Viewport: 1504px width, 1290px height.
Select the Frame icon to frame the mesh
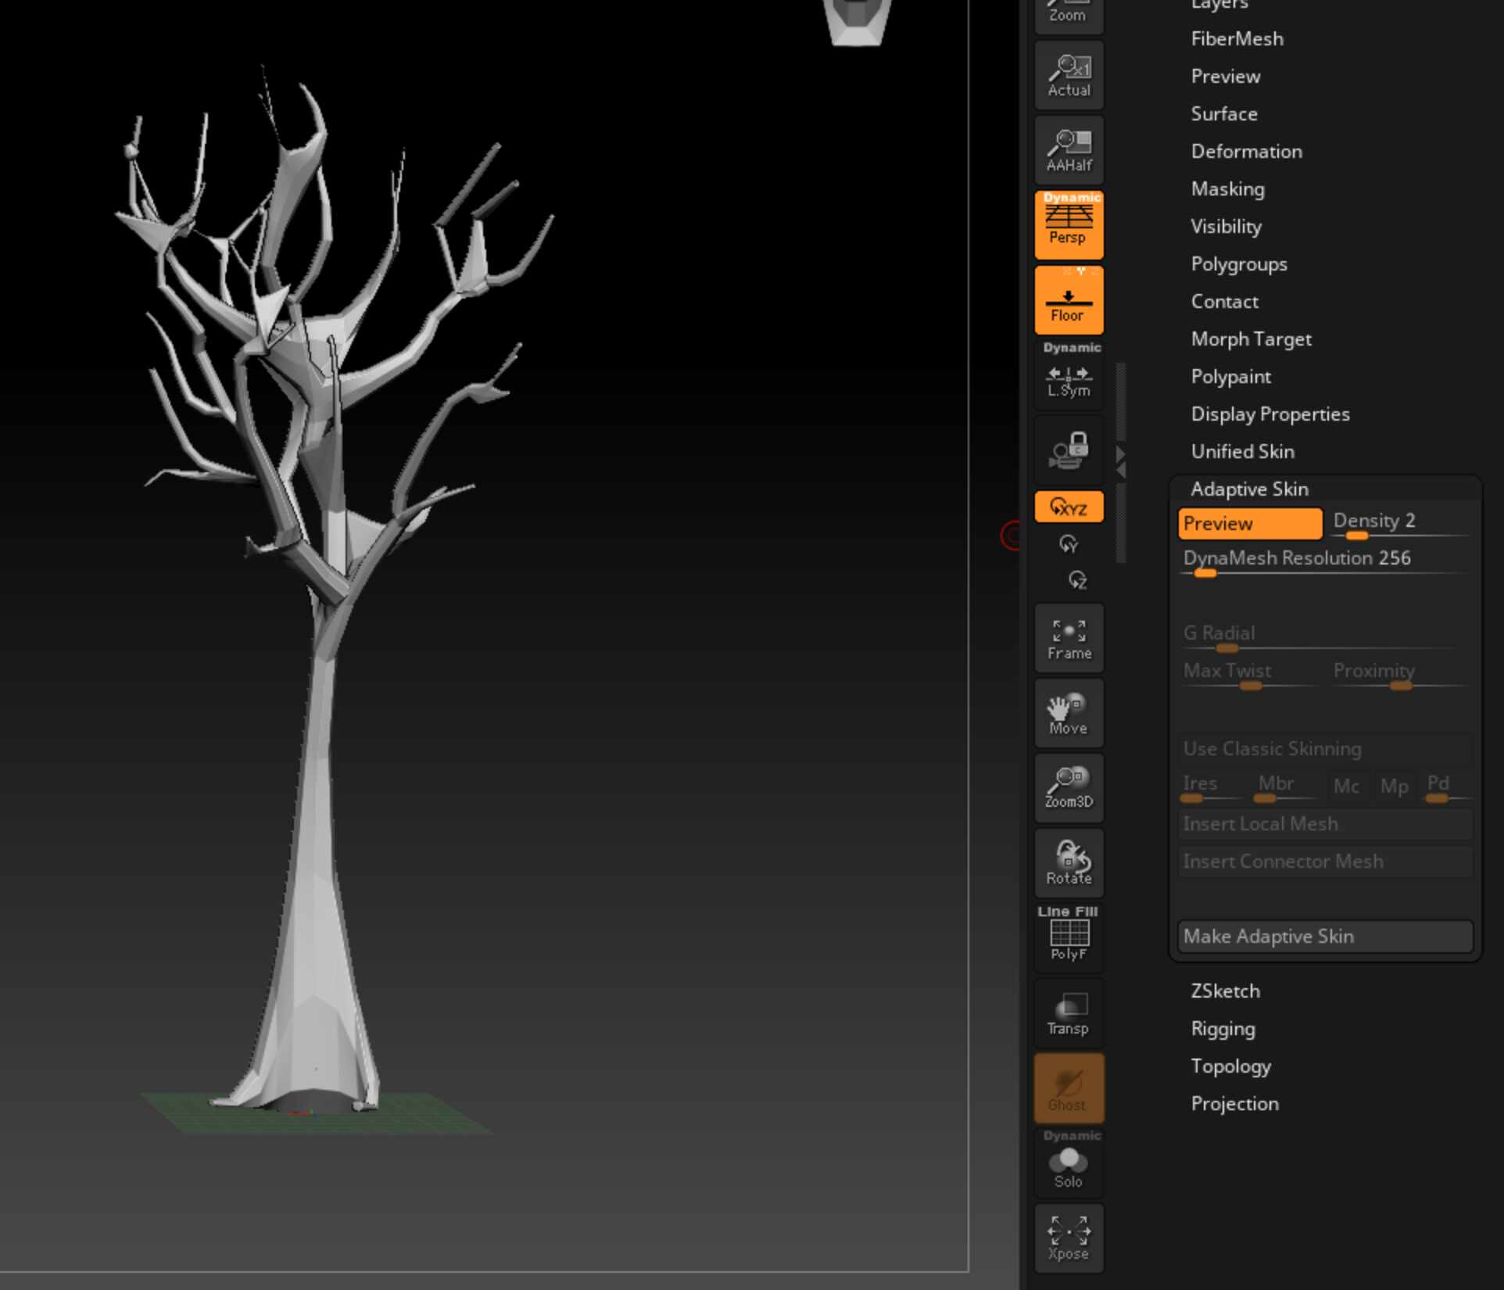[x=1068, y=638]
